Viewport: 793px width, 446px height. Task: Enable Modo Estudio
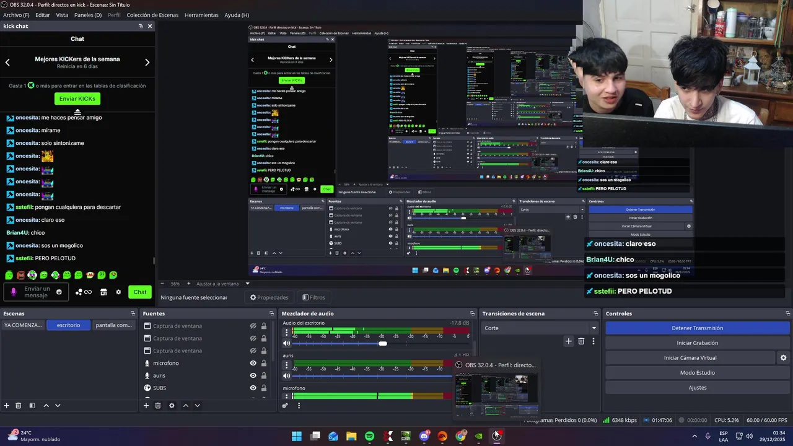click(698, 373)
